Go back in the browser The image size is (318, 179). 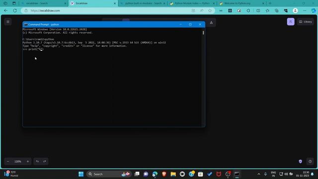pos(5,10)
